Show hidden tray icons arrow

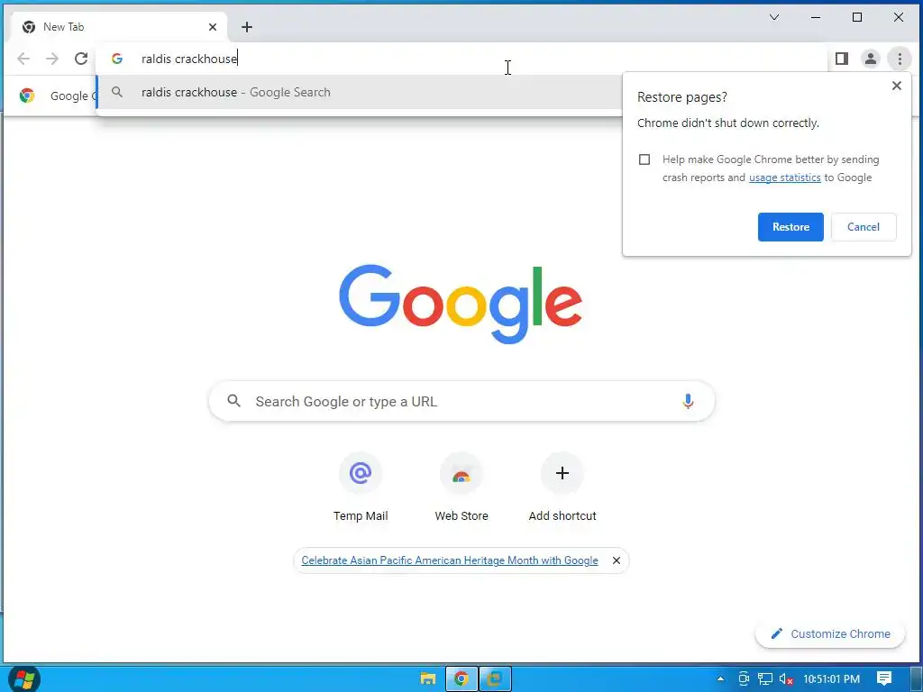tap(720, 679)
